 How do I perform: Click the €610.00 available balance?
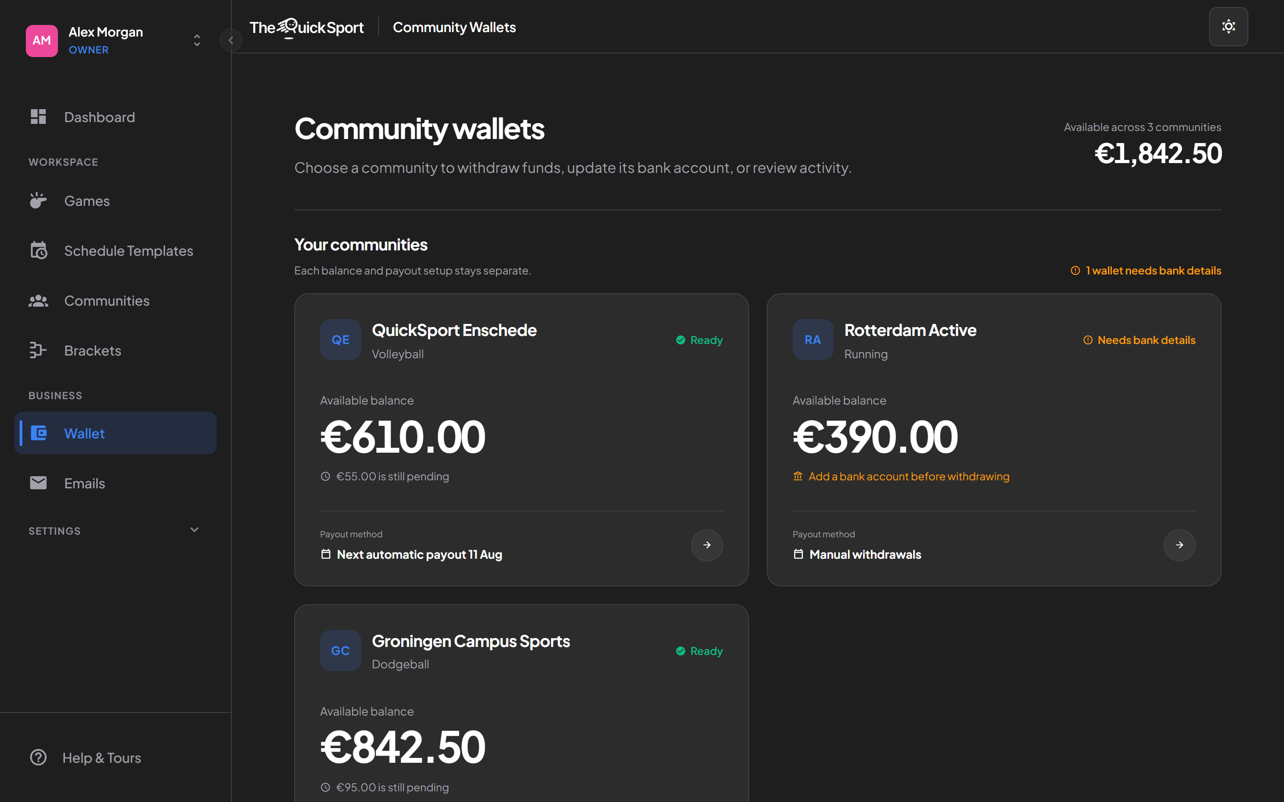(x=403, y=437)
